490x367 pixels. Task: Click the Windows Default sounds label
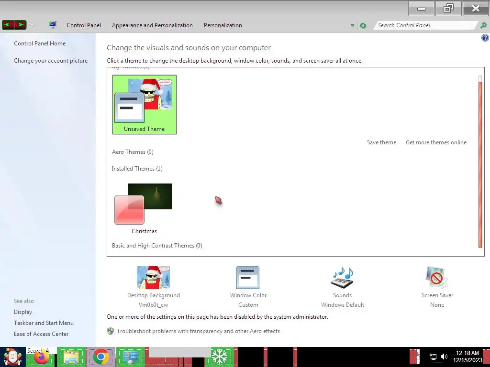click(x=343, y=305)
